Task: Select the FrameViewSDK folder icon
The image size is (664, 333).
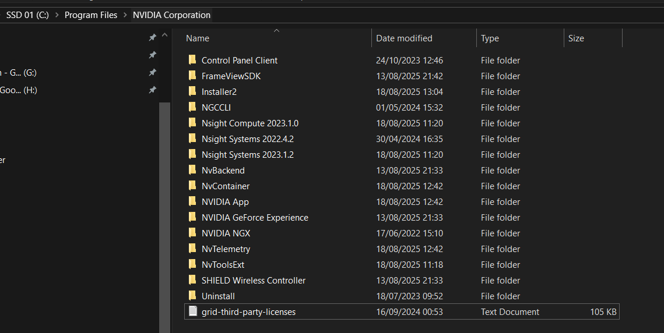Action: click(x=192, y=76)
